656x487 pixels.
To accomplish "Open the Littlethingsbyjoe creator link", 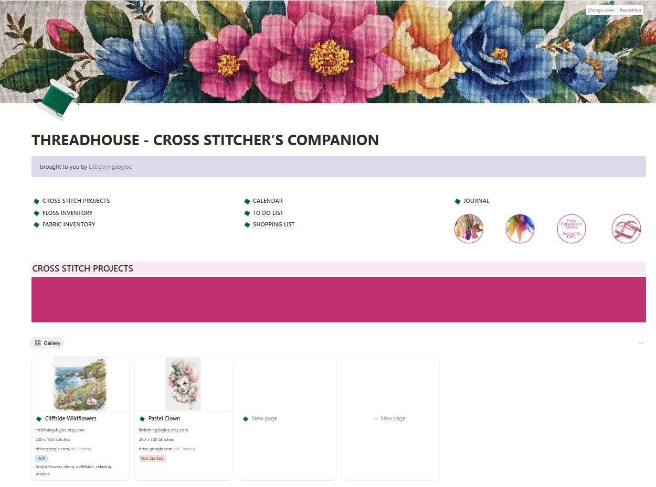I will tap(110, 167).
